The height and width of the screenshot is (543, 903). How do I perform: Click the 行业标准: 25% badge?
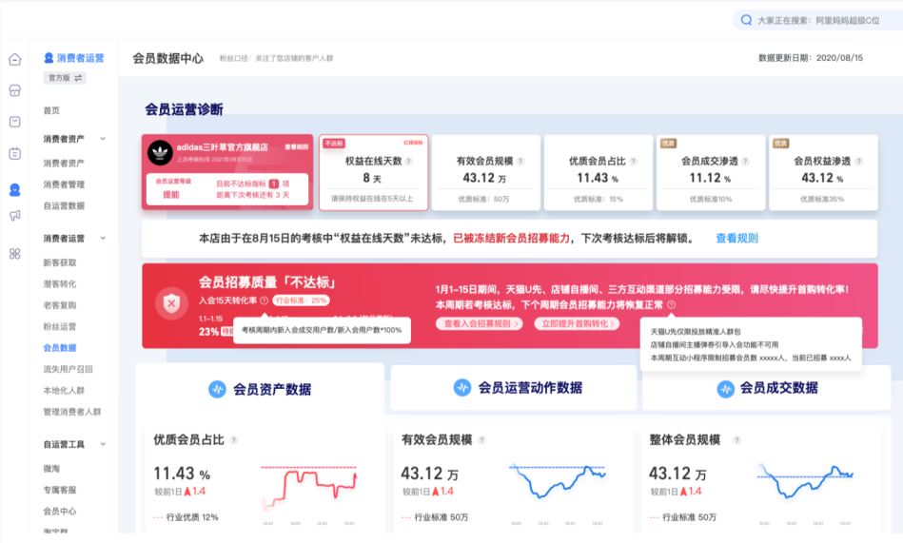[x=302, y=300]
